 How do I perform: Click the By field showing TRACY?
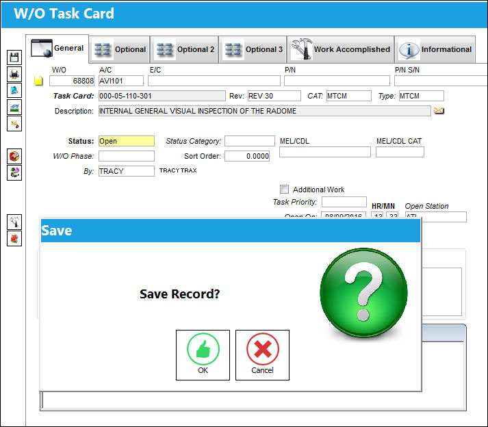point(127,171)
